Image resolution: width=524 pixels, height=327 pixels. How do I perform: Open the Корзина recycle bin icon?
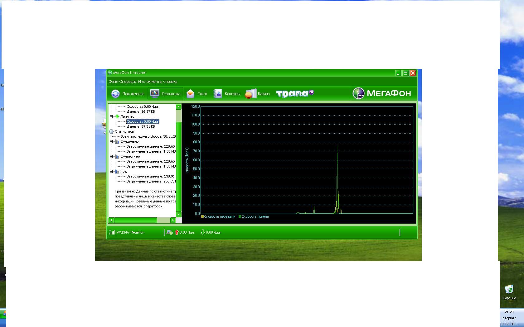[509, 289]
